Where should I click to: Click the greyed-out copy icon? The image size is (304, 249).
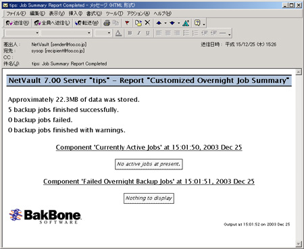[116, 23]
